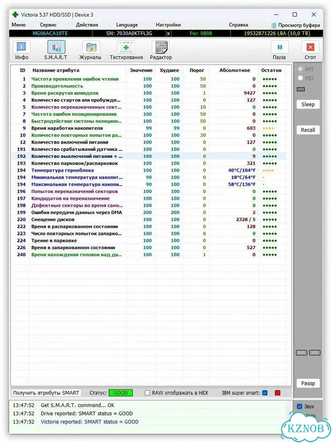The height and width of the screenshot is (443, 332).
Task: Open the Language menu
Action: click(x=127, y=25)
